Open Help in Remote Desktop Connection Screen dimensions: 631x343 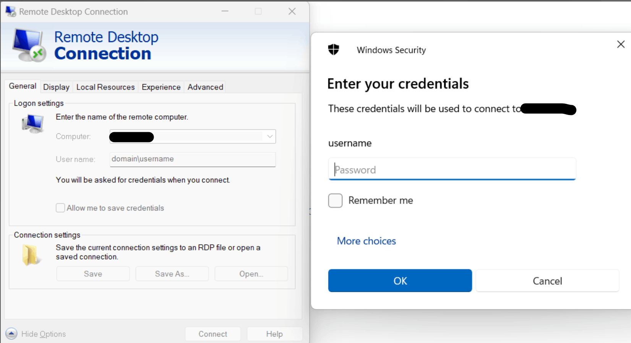coord(274,334)
